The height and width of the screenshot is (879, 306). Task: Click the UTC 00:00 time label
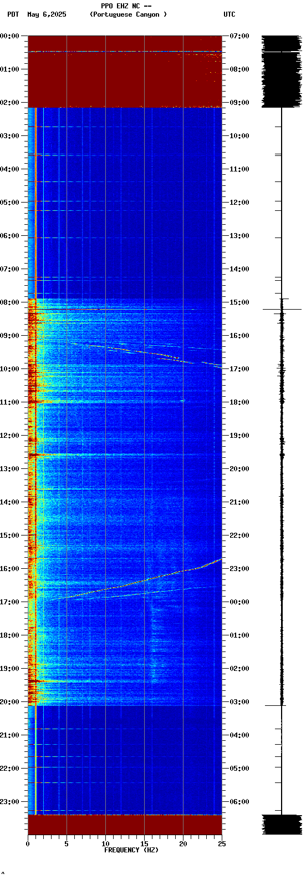[239, 602]
